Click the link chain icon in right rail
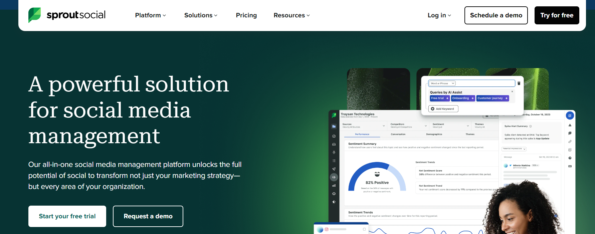Image resolution: width=595 pixels, height=234 pixels. pyautogui.click(x=570, y=142)
